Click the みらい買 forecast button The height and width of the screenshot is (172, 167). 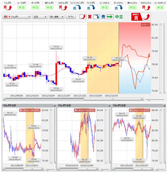tap(141, 17)
